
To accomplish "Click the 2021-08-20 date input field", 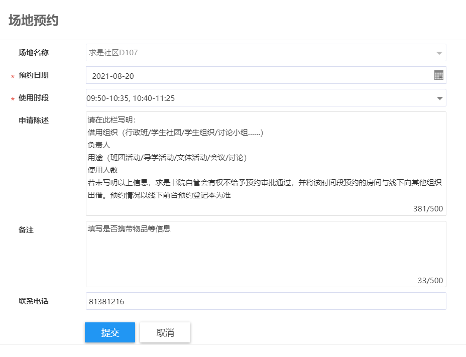I will click(x=251, y=76).
